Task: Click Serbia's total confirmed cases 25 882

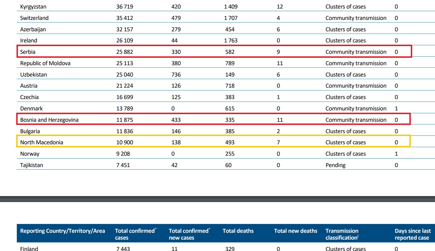Action: [124, 52]
